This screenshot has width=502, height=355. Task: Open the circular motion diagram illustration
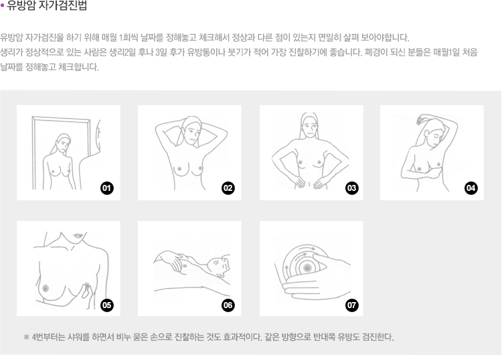pos(311,269)
